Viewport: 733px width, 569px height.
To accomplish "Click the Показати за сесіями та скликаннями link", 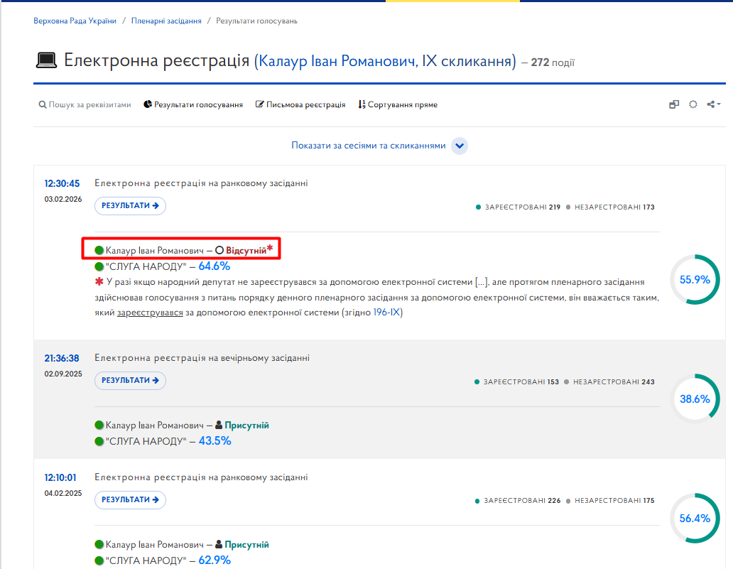I will coord(369,146).
